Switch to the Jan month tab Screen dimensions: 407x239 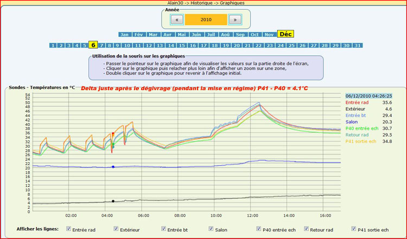point(125,35)
